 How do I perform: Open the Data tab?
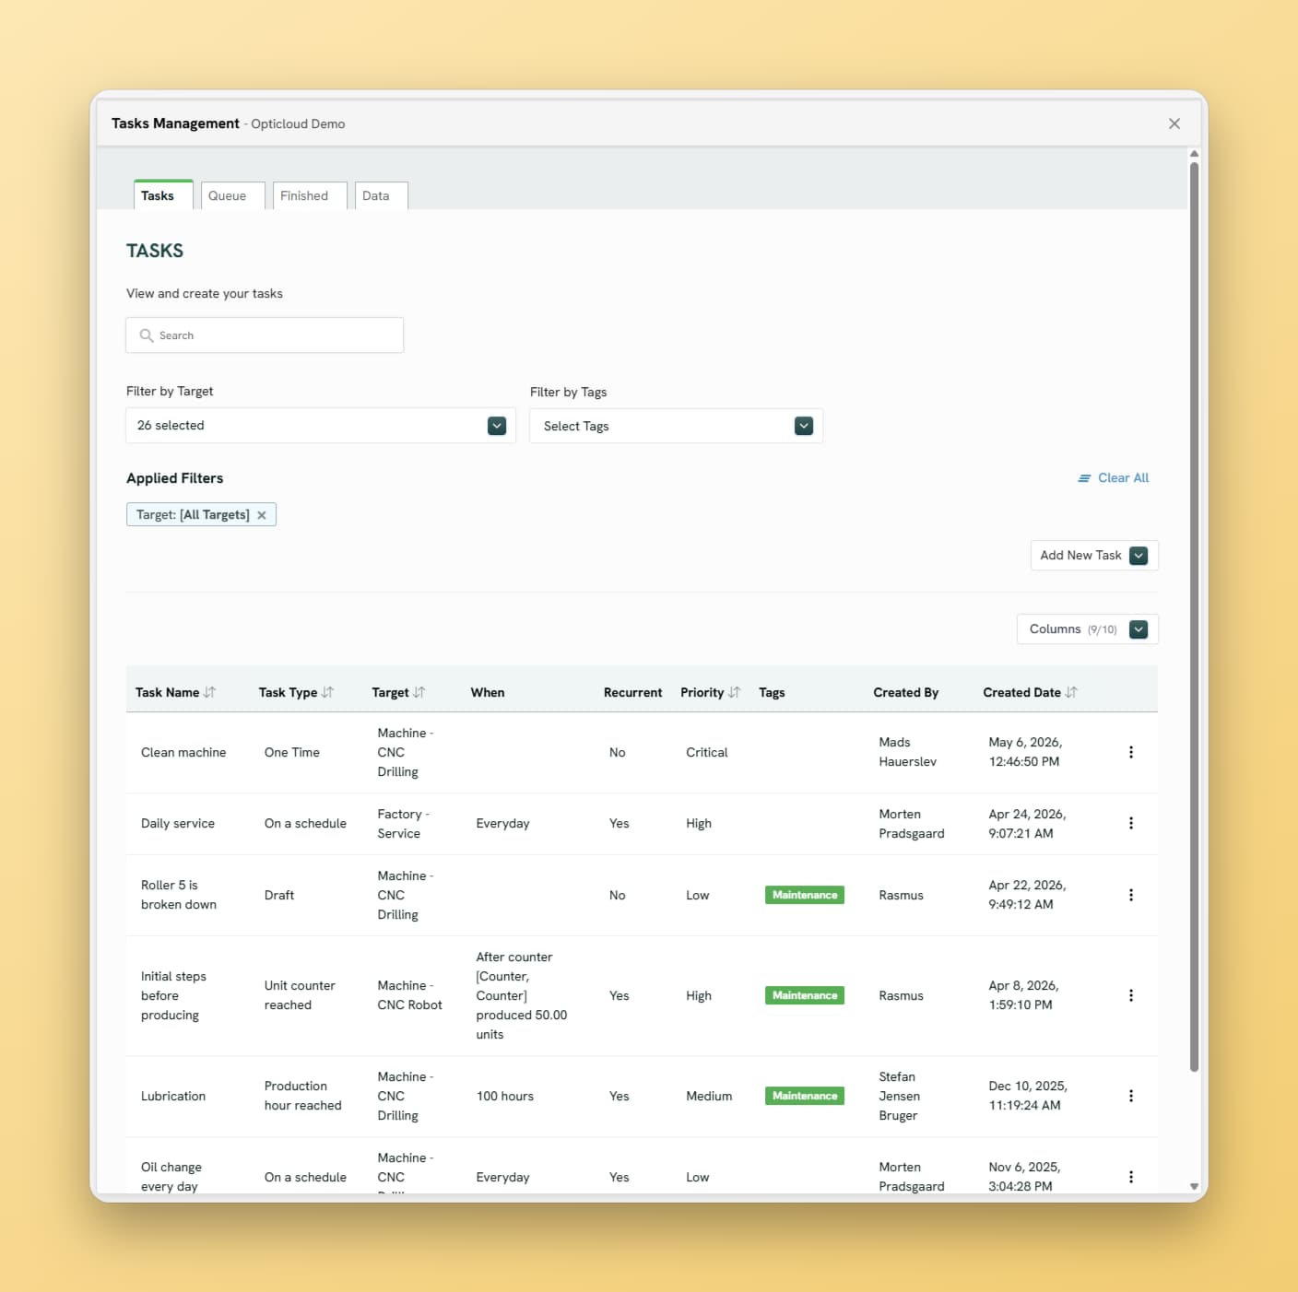[x=382, y=195]
